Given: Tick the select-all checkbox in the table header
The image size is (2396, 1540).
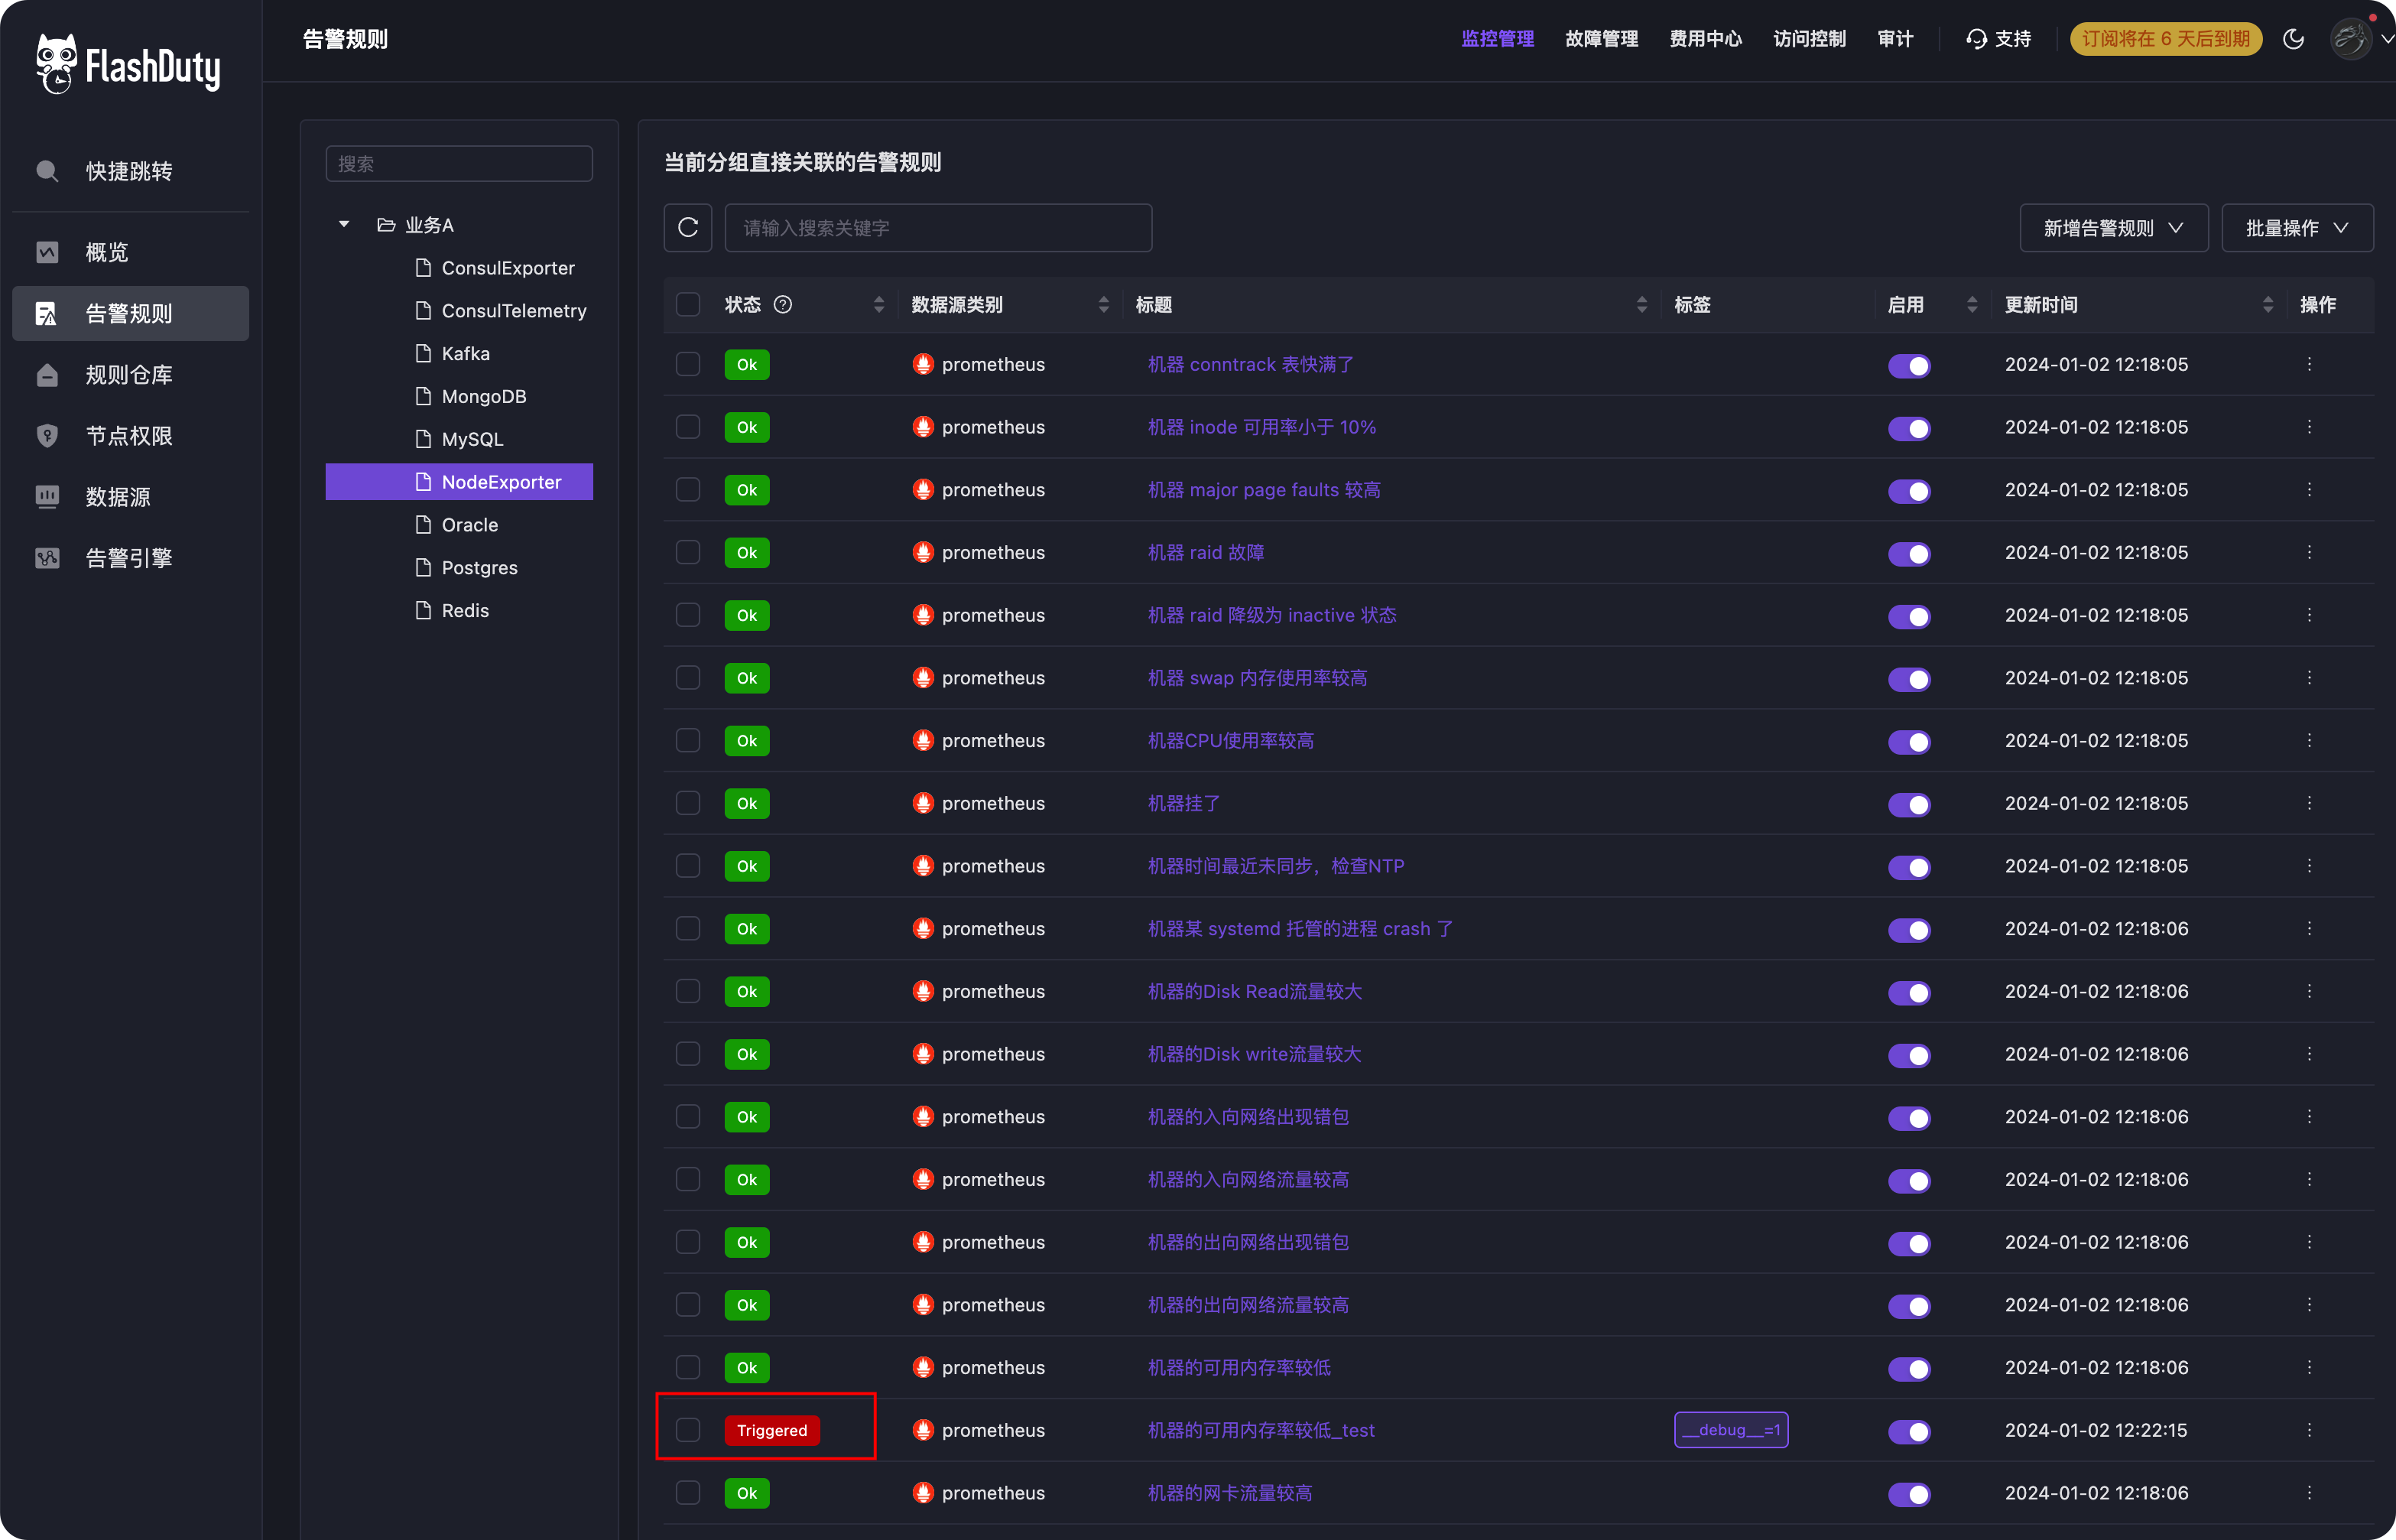Looking at the screenshot, I should tap(688, 305).
